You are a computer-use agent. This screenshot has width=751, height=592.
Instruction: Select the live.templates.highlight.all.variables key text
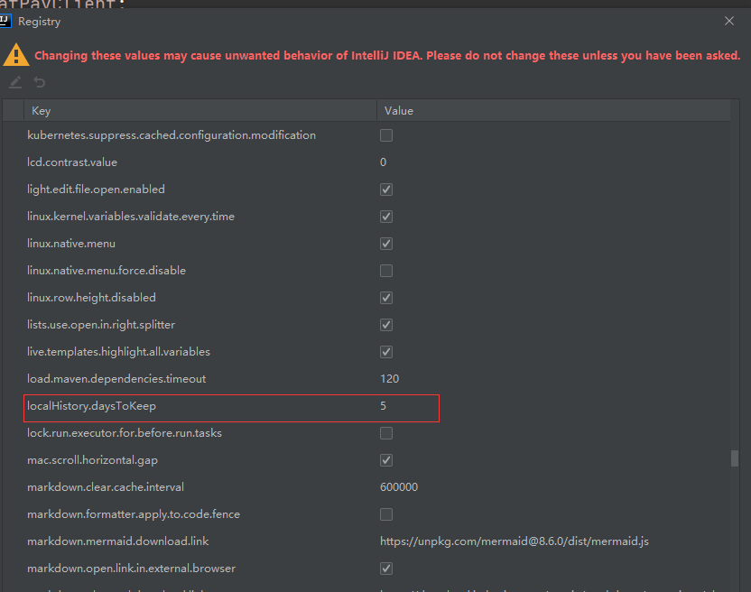(119, 352)
